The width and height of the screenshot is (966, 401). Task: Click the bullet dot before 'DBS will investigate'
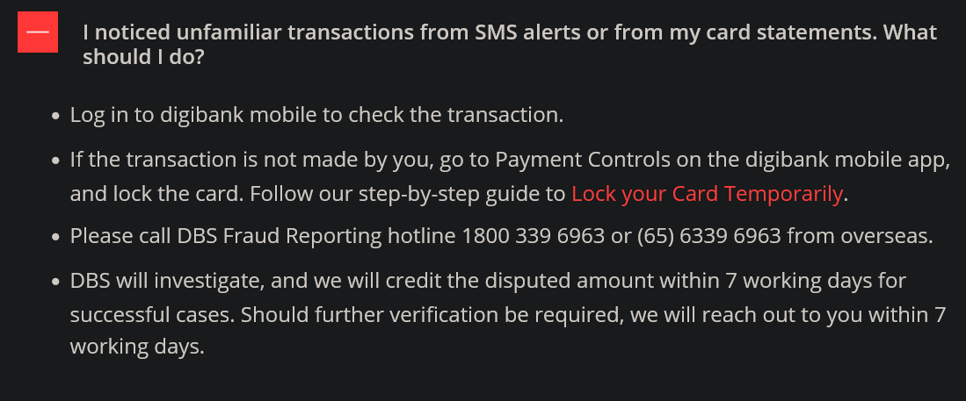[x=56, y=282]
